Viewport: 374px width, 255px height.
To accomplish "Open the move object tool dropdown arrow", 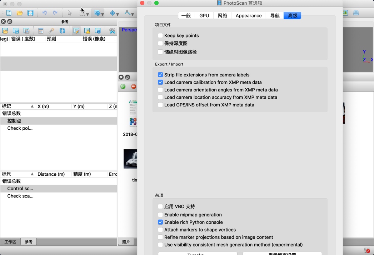I will click(103, 15).
